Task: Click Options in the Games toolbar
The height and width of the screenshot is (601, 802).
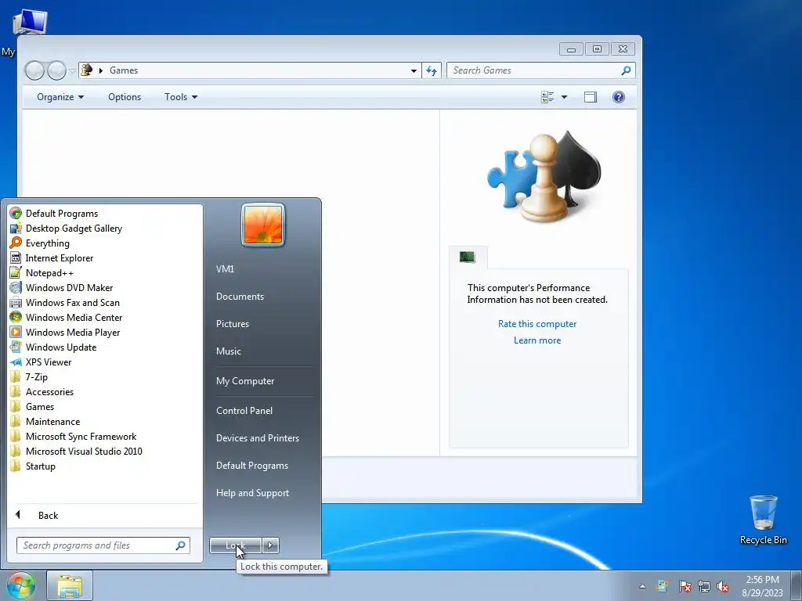Action: [125, 97]
